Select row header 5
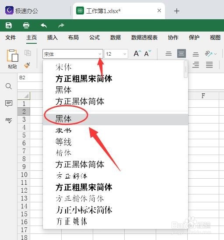Screen dimensions: 224x240 24,135
